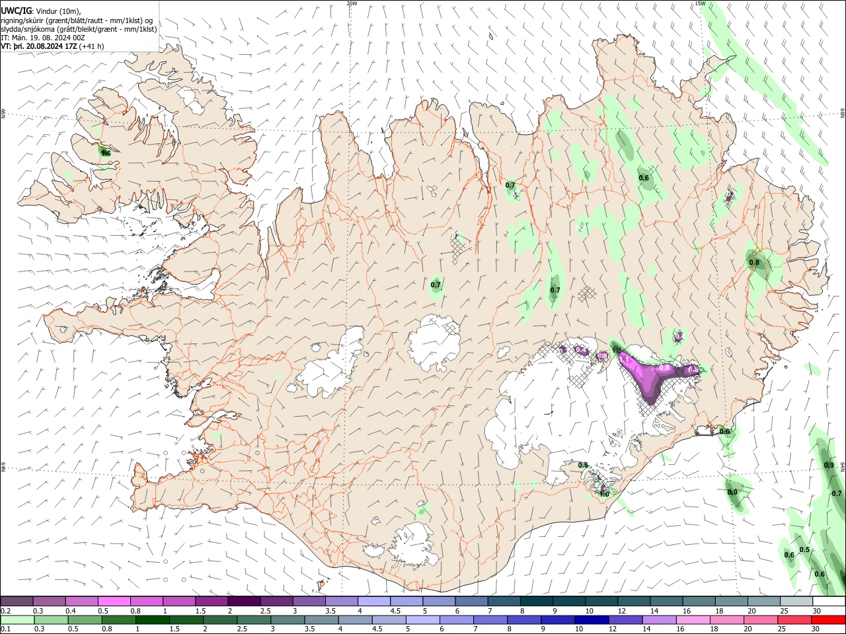Click the bright red 30 rain swatch
This screenshot has height=634, width=846.
pos(827,619)
